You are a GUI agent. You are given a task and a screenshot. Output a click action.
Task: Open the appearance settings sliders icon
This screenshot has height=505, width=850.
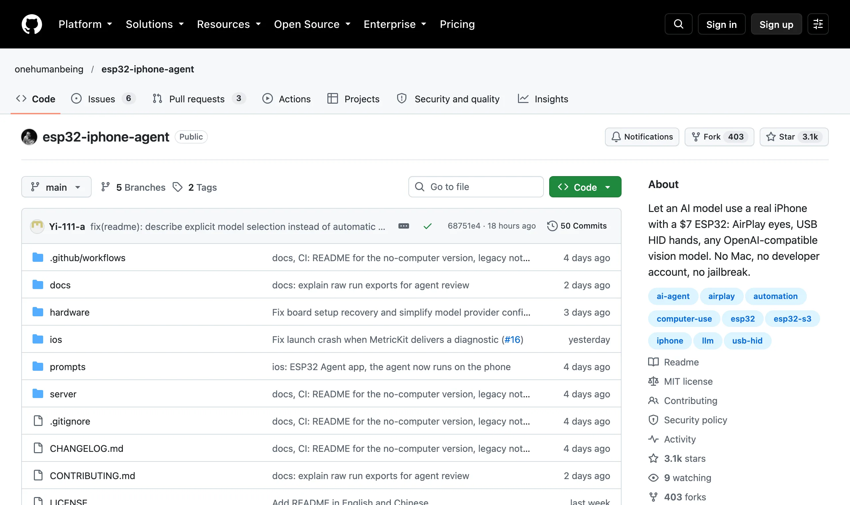(818, 24)
